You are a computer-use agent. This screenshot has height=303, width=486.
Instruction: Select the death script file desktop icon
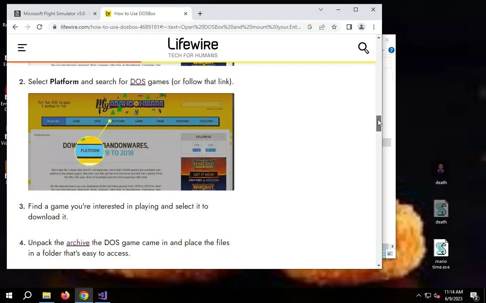441,212
